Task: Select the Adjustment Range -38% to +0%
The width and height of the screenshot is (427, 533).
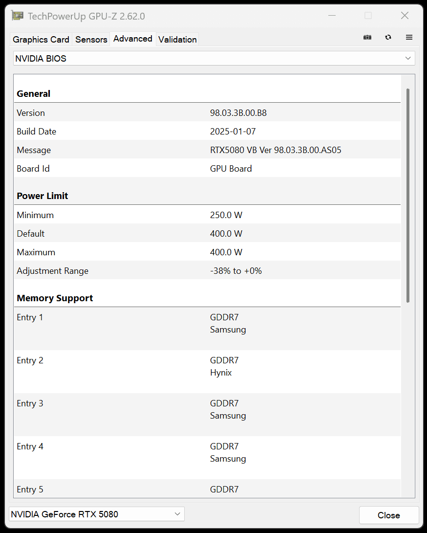Action: (x=236, y=271)
